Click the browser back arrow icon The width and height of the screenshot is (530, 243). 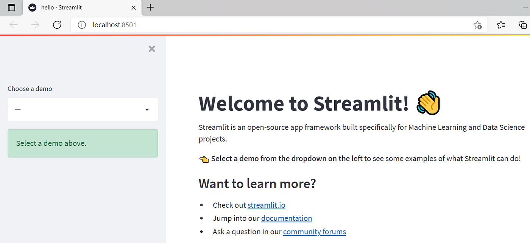point(14,25)
